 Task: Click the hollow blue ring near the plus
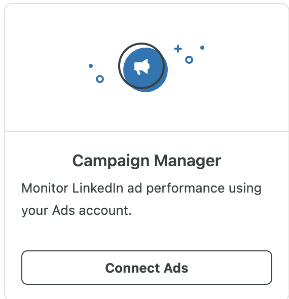coord(189,60)
